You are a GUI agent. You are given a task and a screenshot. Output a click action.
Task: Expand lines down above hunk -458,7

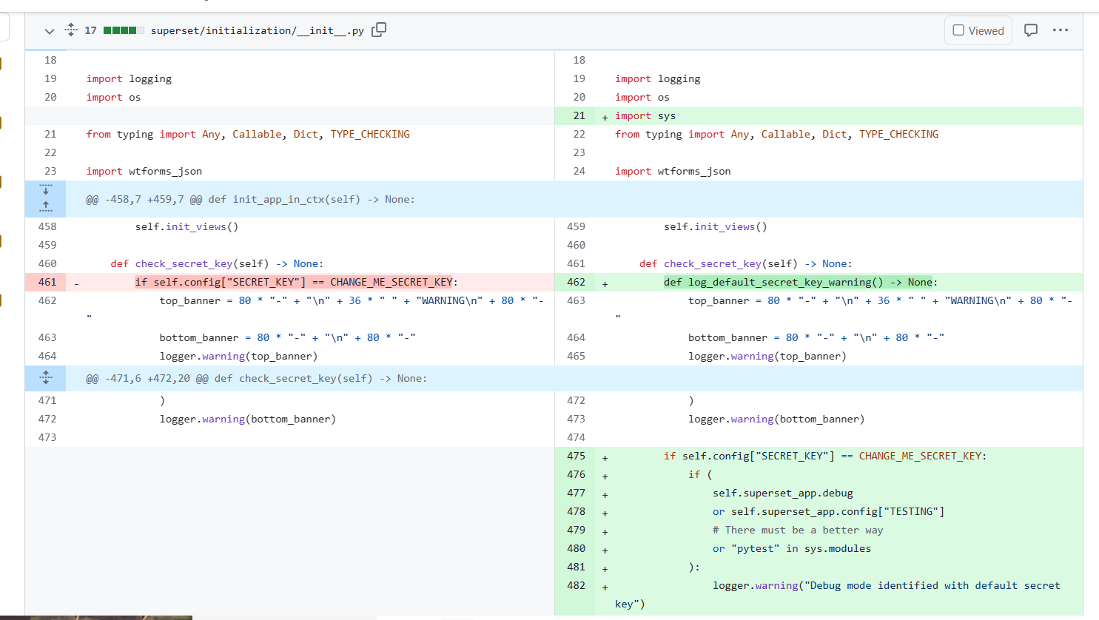coord(46,190)
